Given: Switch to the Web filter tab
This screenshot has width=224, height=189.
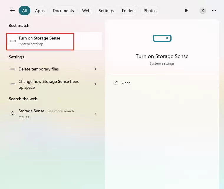Looking at the screenshot, I should [x=86, y=11].
